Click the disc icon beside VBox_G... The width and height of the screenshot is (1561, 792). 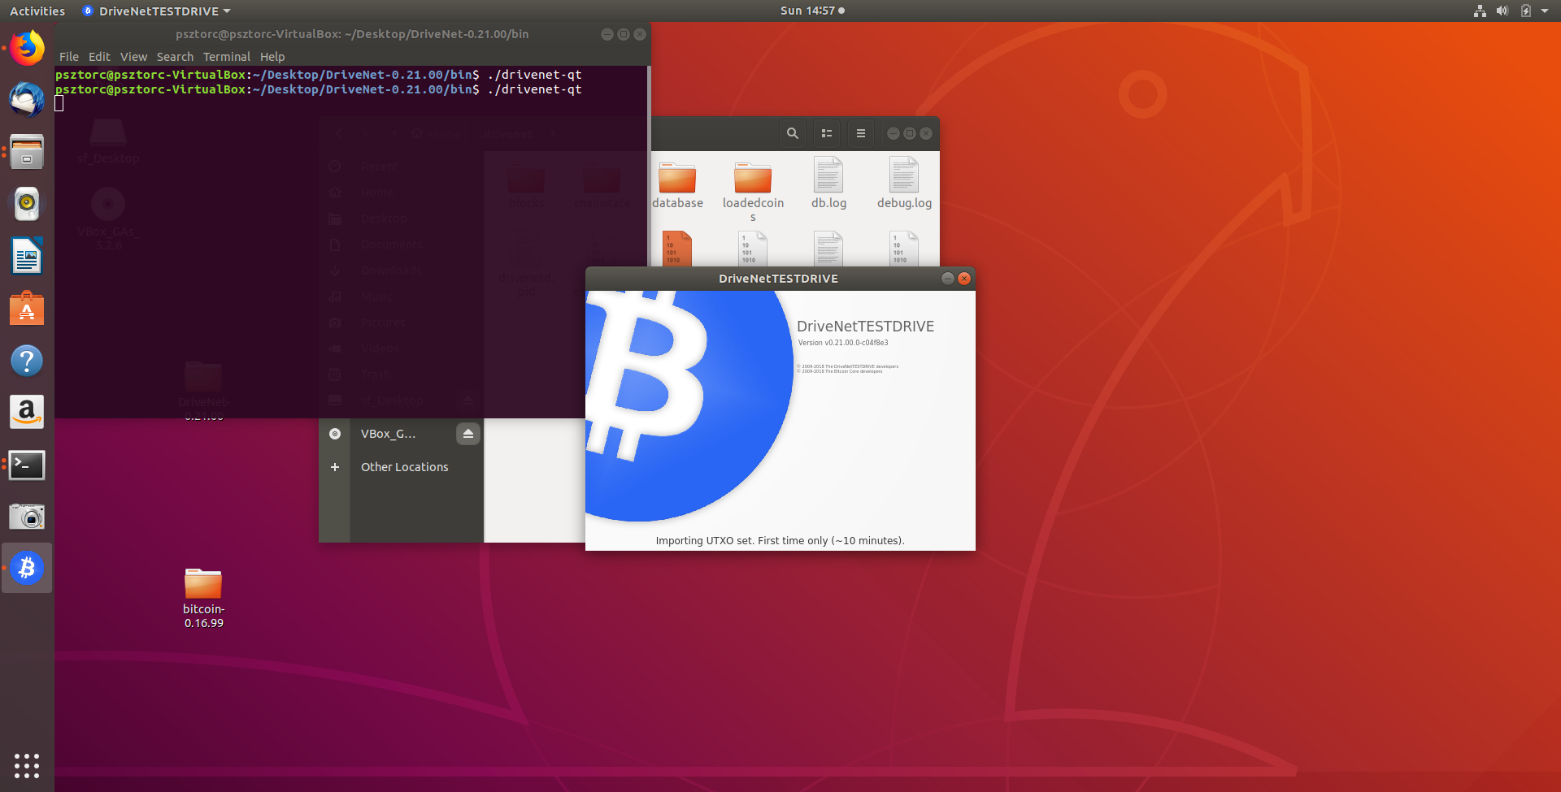335,434
